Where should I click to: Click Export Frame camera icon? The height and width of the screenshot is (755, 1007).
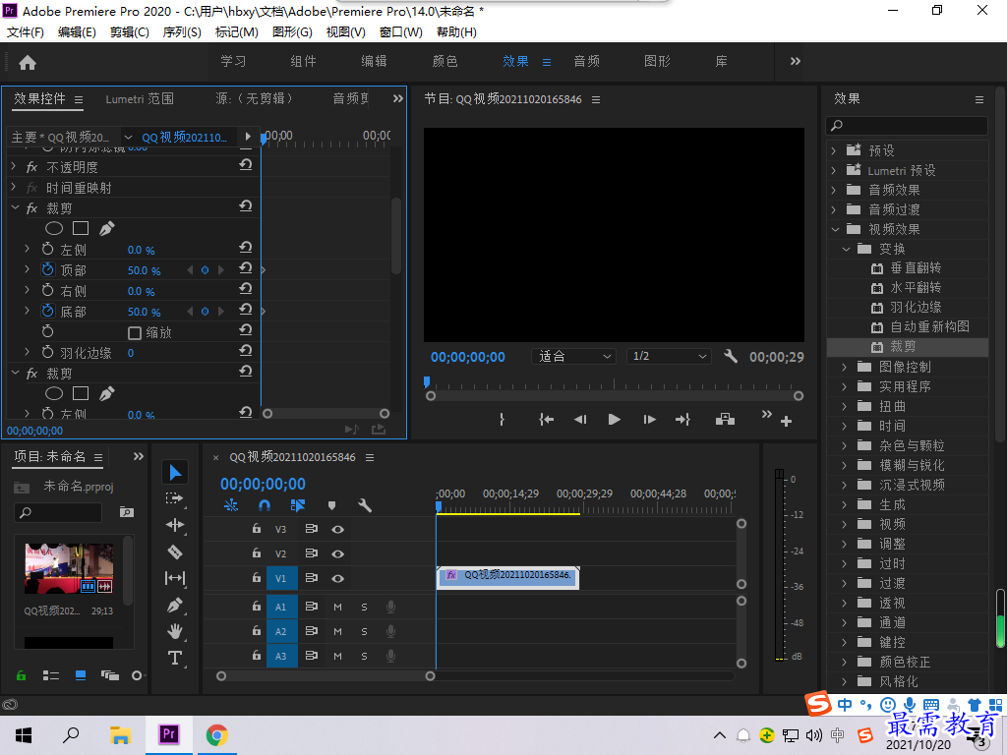click(x=725, y=419)
